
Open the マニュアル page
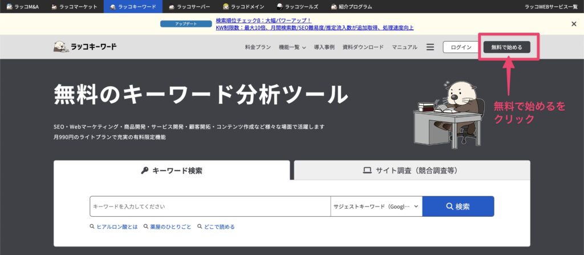click(404, 47)
